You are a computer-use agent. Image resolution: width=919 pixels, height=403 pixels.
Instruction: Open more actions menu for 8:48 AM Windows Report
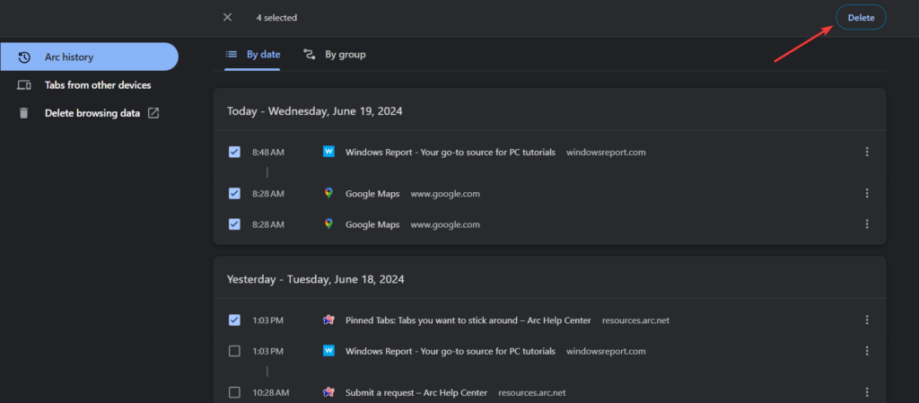pos(867,152)
